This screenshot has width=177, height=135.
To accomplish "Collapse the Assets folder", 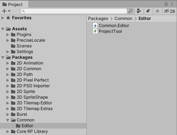I will [2, 29].
